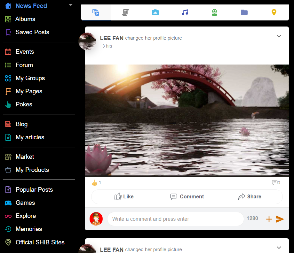Click the Pokes hand icon
The width and height of the screenshot is (294, 253).
[8, 104]
